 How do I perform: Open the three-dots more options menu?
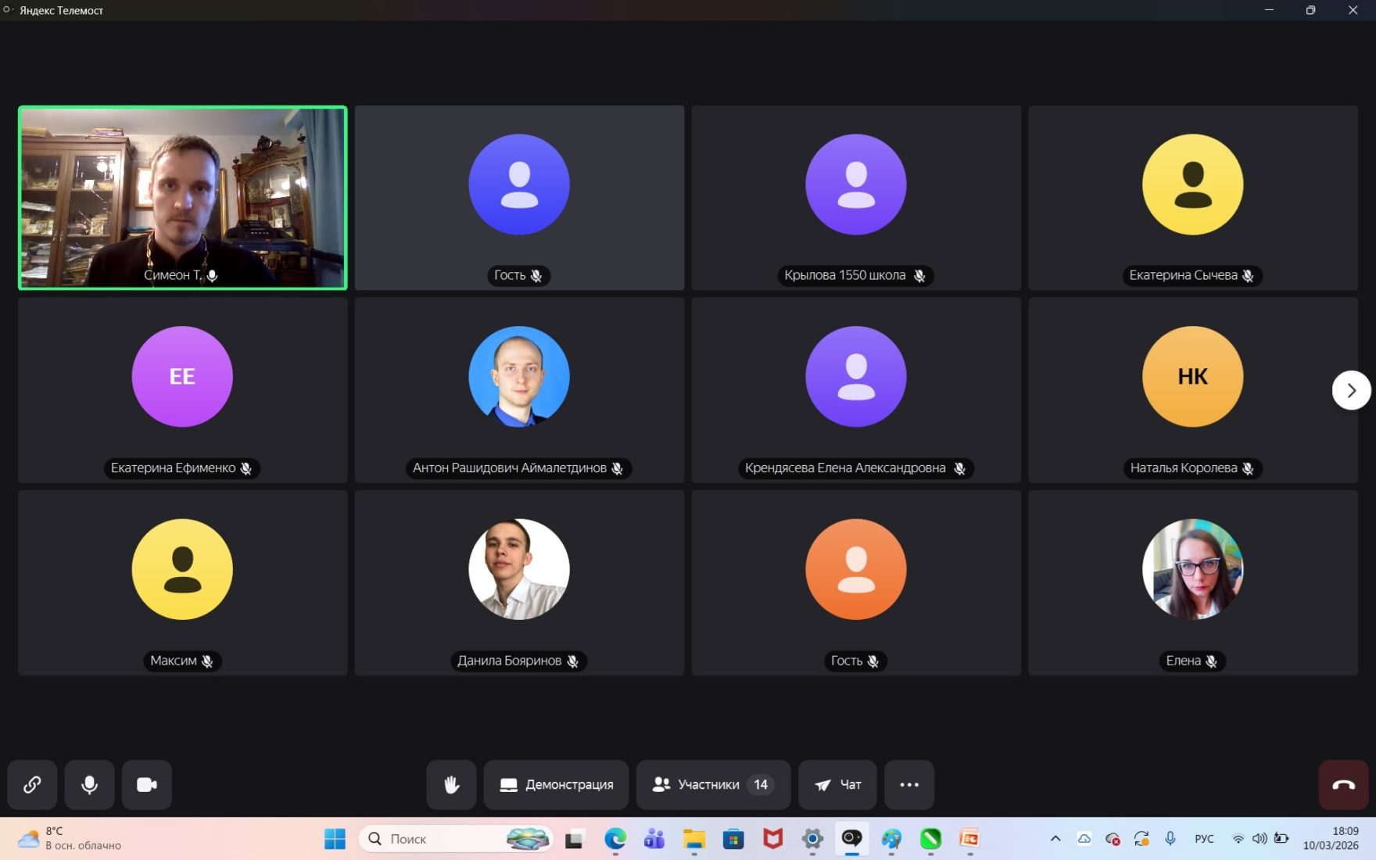(908, 784)
